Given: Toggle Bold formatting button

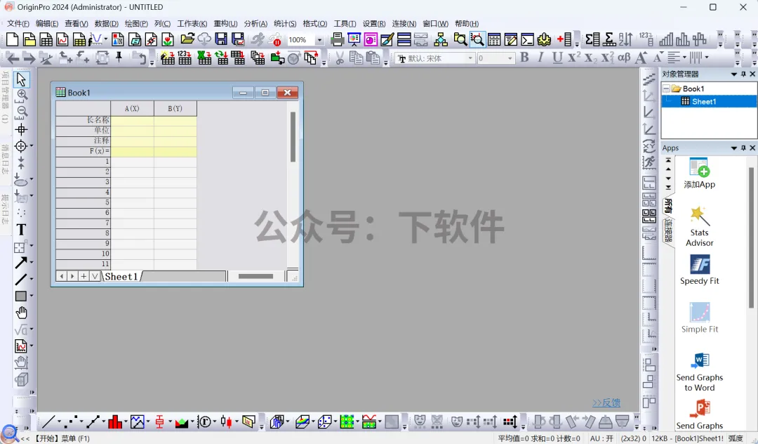Looking at the screenshot, I should (524, 58).
